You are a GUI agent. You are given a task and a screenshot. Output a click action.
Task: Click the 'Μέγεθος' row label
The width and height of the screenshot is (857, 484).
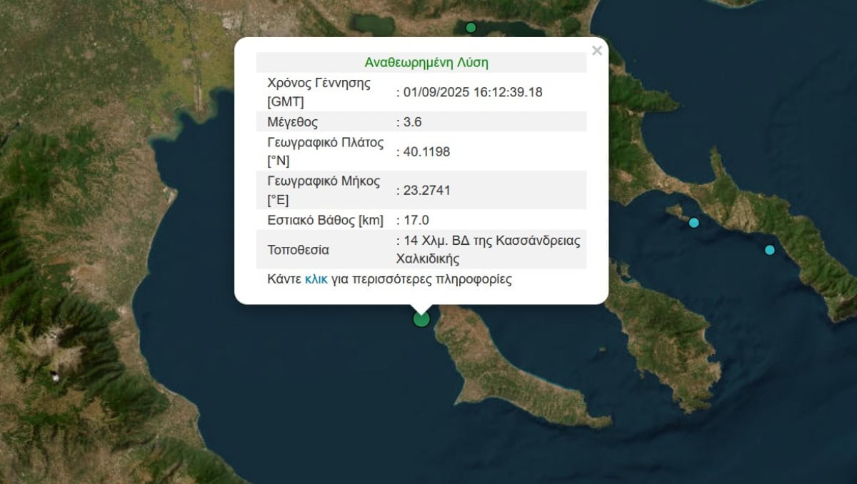click(292, 121)
